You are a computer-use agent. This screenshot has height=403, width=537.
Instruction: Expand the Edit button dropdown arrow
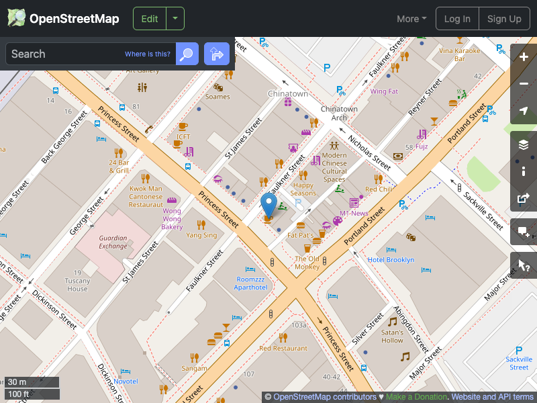click(175, 18)
